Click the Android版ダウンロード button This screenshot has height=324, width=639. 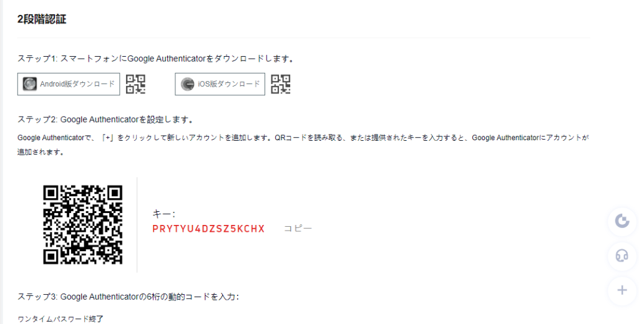point(69,84)
